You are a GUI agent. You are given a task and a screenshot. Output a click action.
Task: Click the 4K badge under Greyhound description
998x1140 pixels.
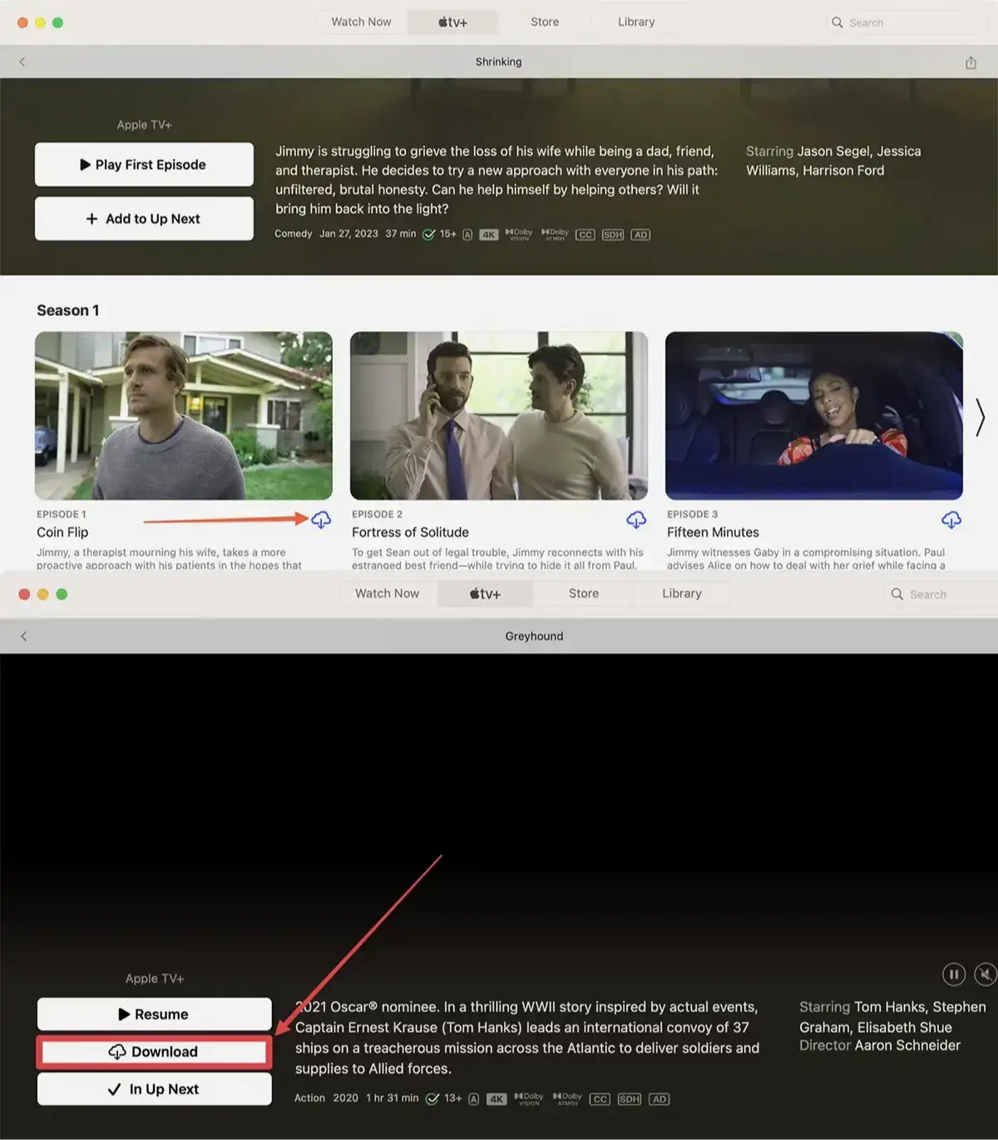tap(497, 1099)
